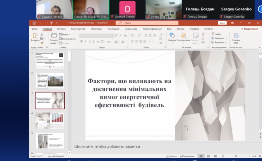
Task: Open the Arrange (Упорядочить) tool
Action: (x=183, y=36)
